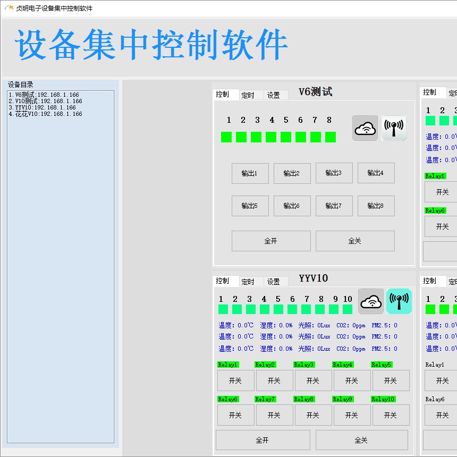The image size is (457, 457).
Task: Click 开关 button under Relay2 in YYV10
Action: (x=274, y=380)
